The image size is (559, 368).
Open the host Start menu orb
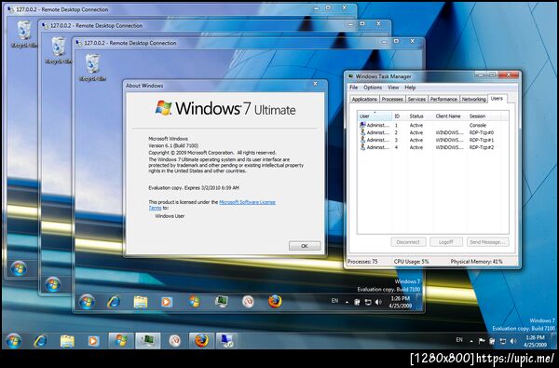(14, 341)
